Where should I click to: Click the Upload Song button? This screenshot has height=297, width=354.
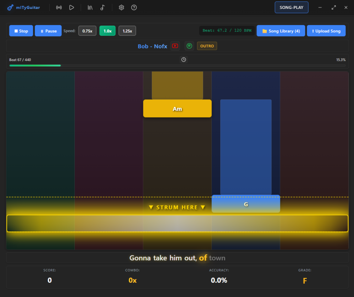[326, 31]
